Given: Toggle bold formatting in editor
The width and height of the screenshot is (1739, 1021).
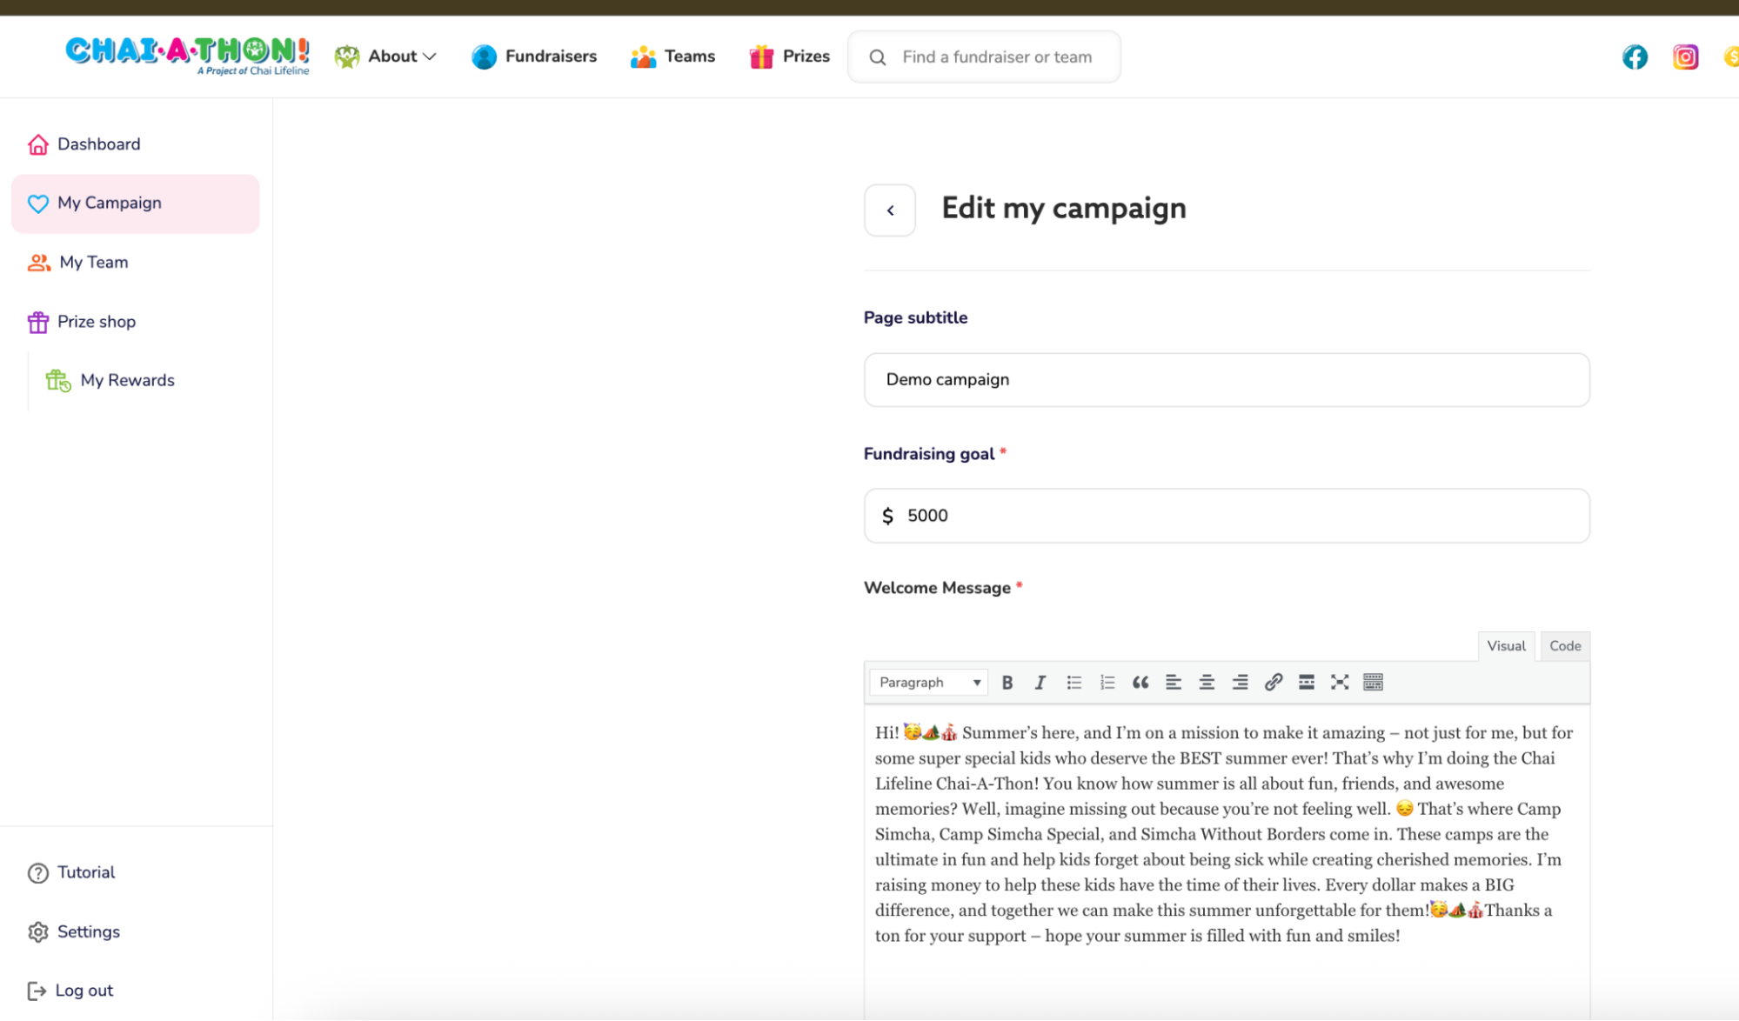Looking at the screenshot, I should pos(1007,683).
